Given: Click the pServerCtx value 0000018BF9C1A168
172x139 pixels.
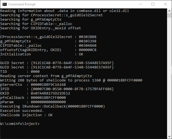Looking at the screenshot, I should tap(48, 85).
